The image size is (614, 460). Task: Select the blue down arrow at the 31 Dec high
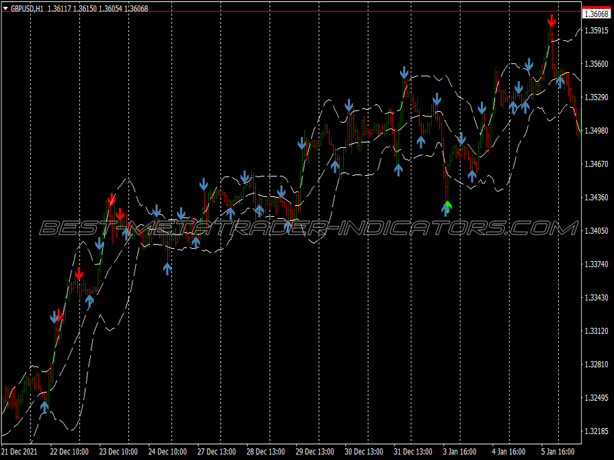[x=404, y=73]
